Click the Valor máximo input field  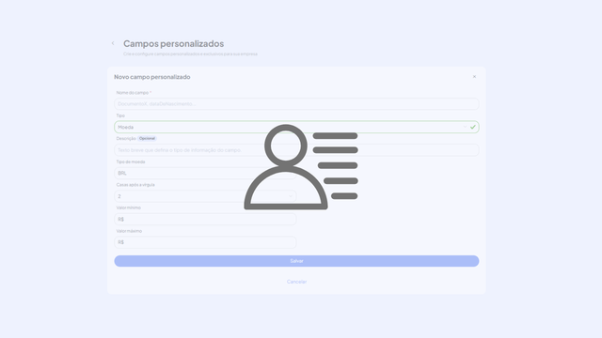(x=205, y=242)
